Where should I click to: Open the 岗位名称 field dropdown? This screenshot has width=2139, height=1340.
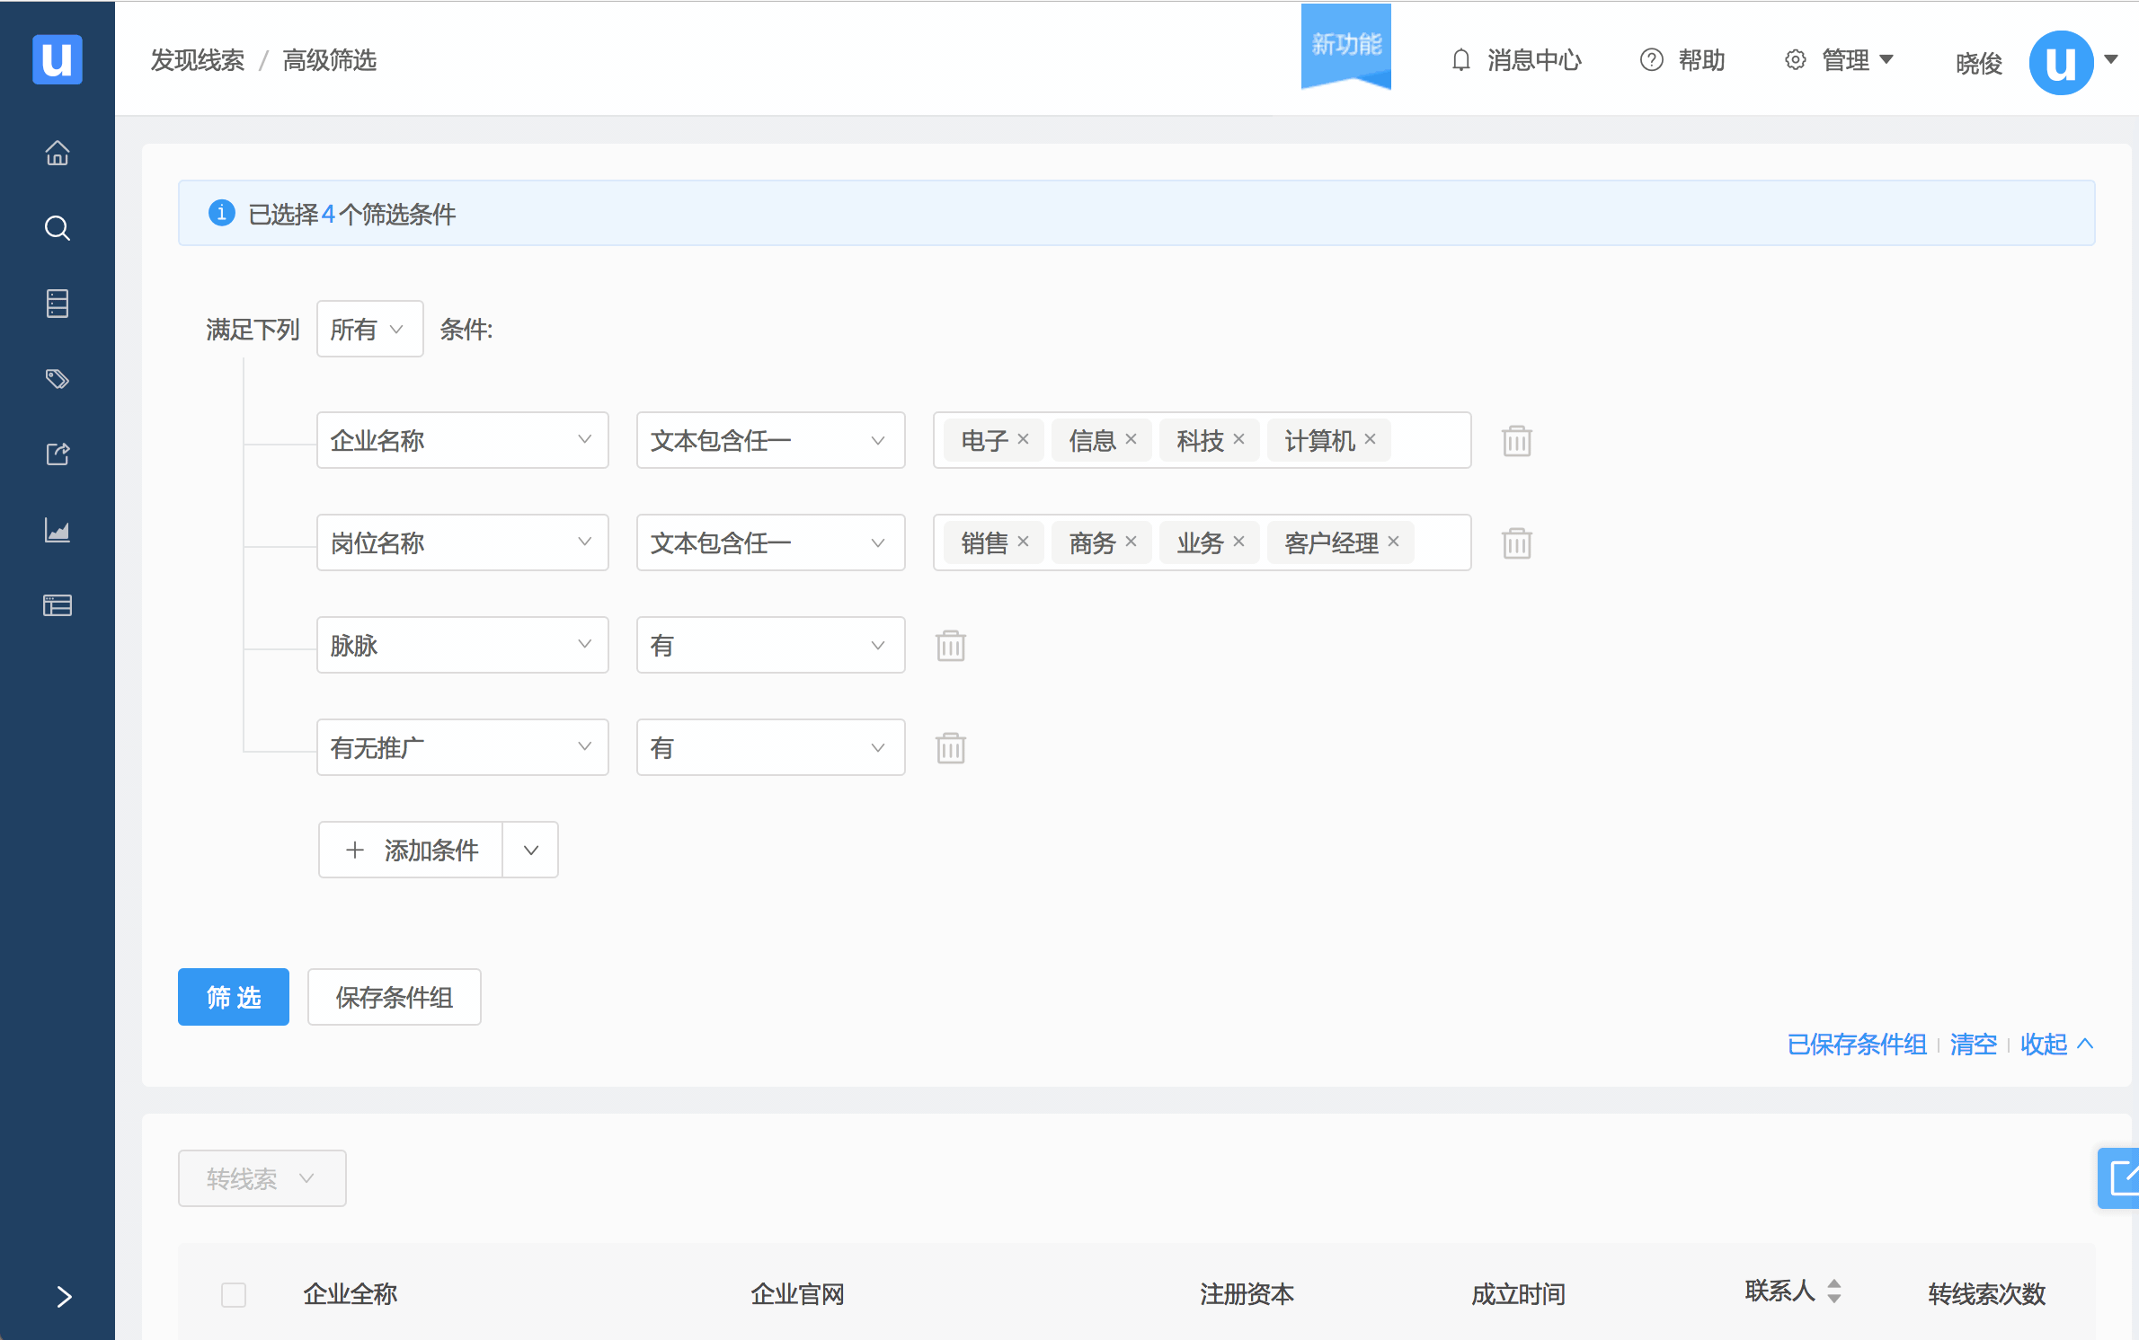tap(462, 542)
